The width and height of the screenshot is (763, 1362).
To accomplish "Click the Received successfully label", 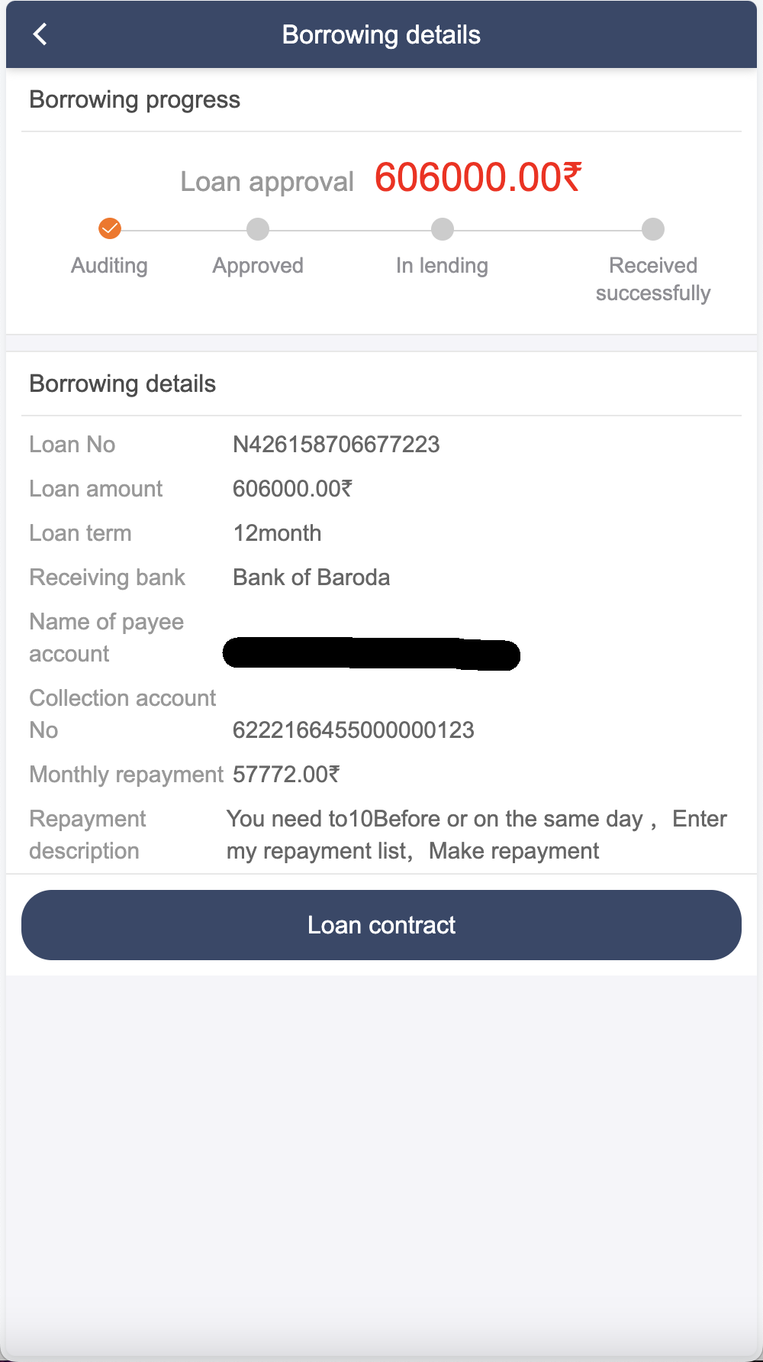I will [x=653, y=280].
